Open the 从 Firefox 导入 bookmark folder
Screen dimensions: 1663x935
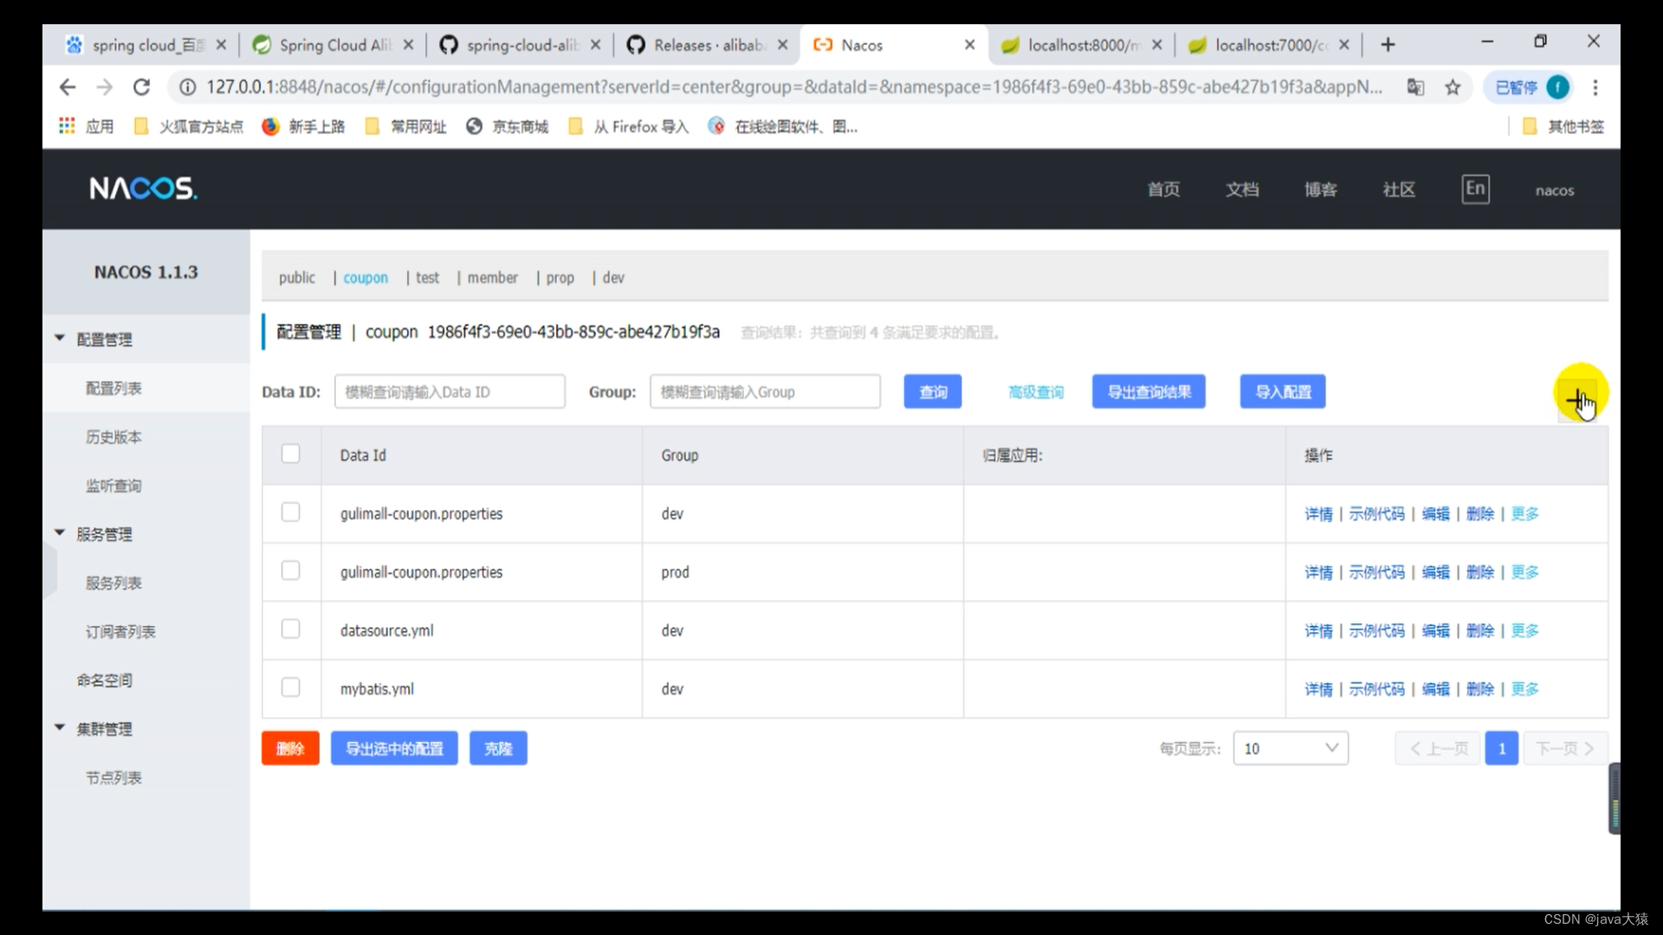tap(629, 126)
